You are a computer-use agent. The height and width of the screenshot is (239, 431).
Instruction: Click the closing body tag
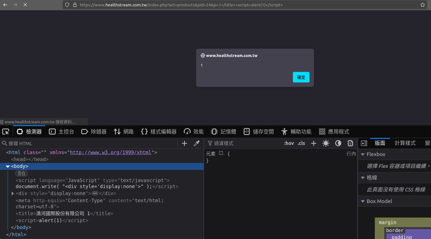(21, 227)
